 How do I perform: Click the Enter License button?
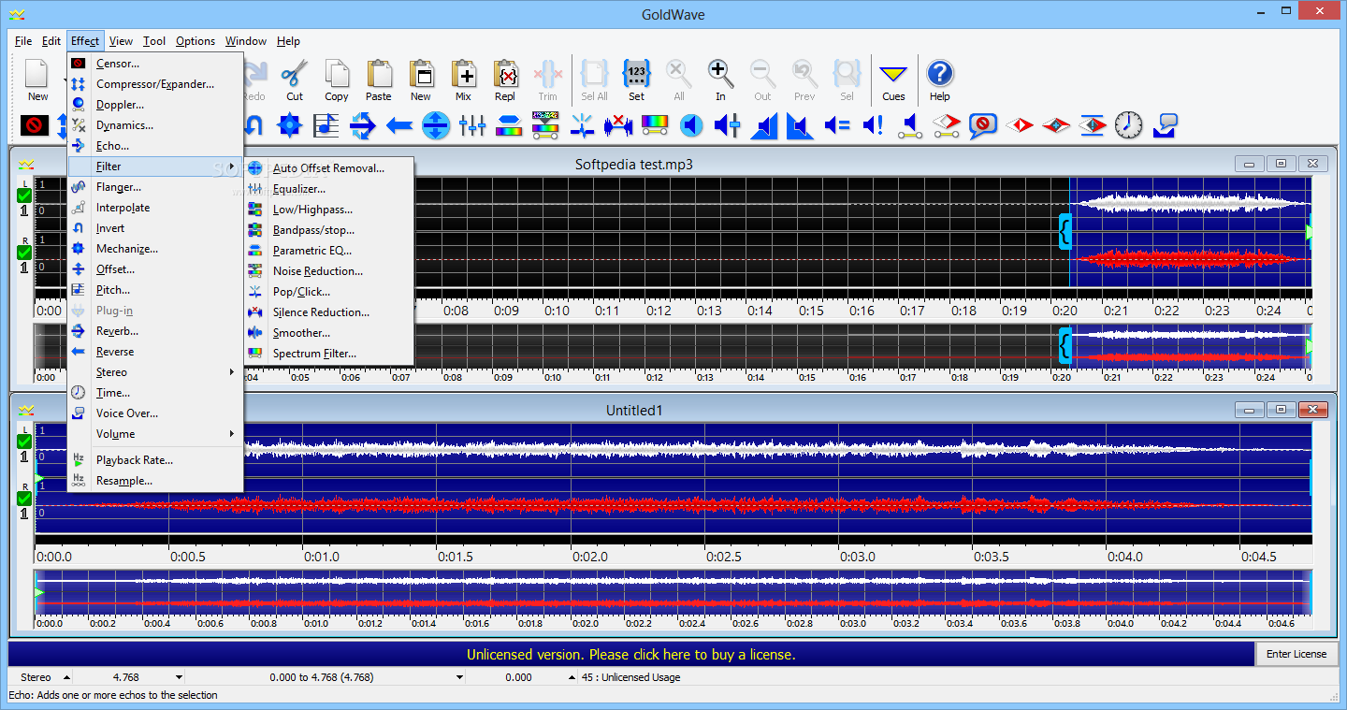1296,654
